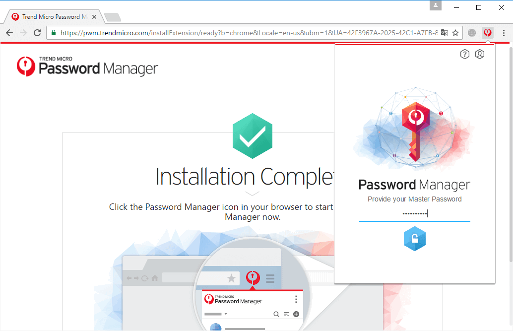Close the Trend Micro Password tab

(94, 17)
